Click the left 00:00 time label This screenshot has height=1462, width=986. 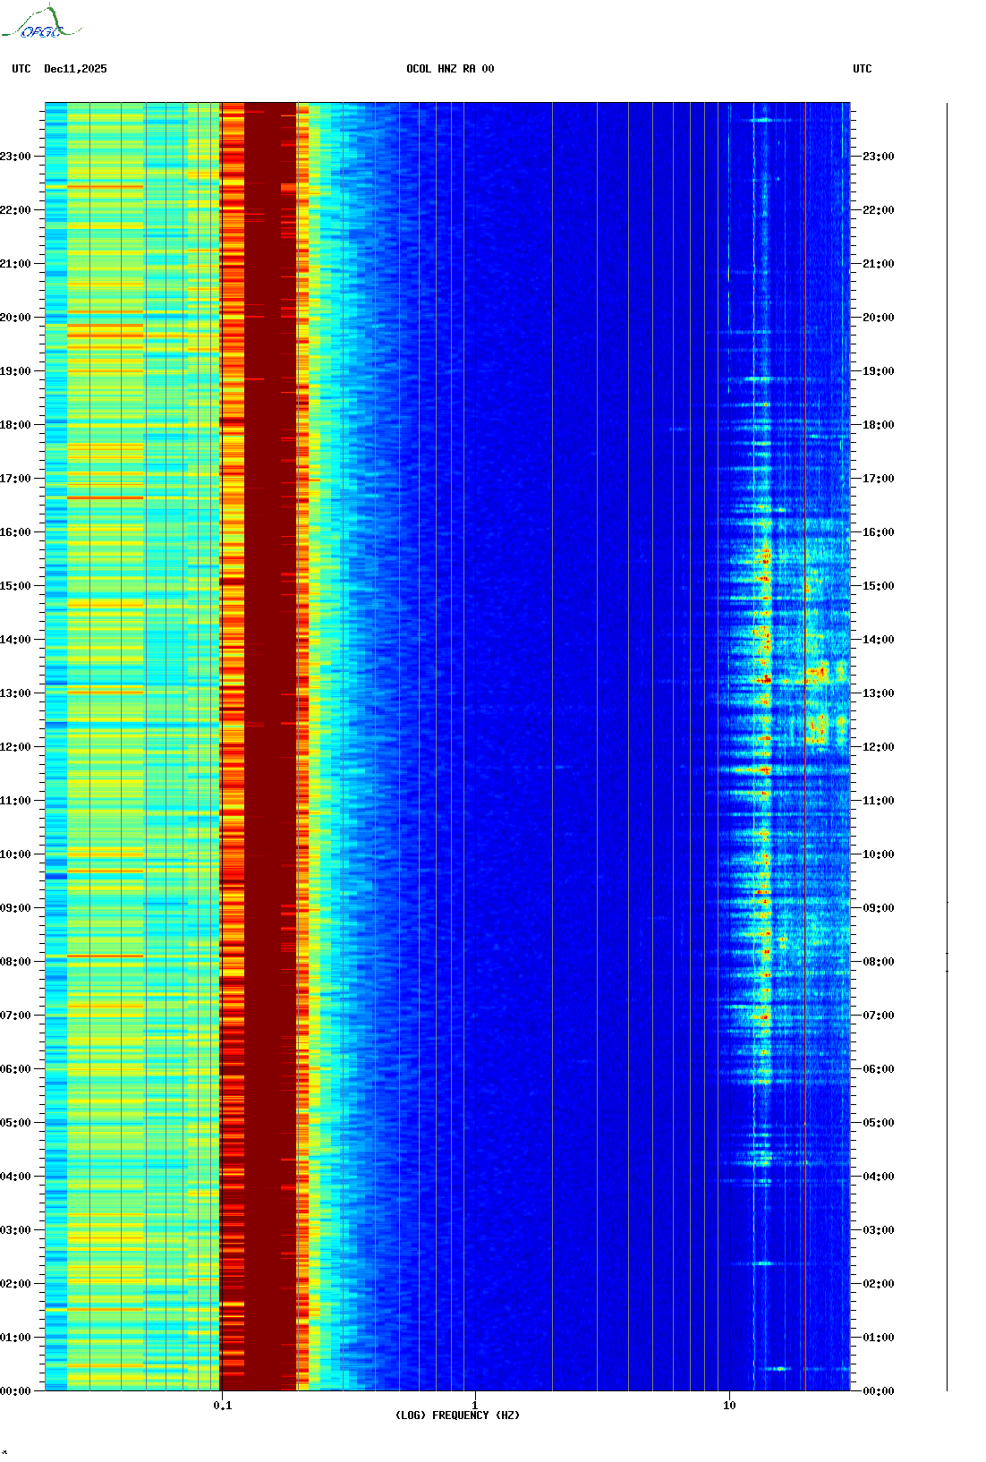[x=15, y=1391]
